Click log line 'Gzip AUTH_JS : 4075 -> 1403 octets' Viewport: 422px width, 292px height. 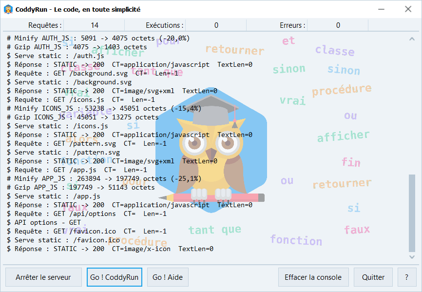pyautogui.click(x=77, y=47)
